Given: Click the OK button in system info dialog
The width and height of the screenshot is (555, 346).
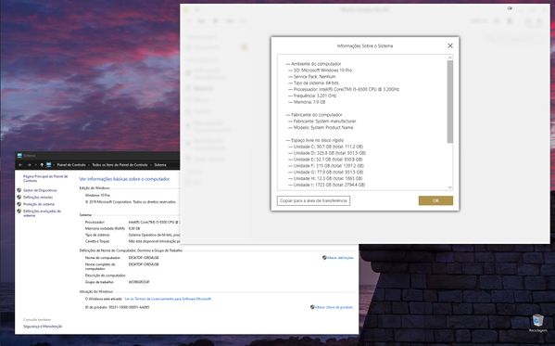Looking at the screenshot, I should (435, 200).
